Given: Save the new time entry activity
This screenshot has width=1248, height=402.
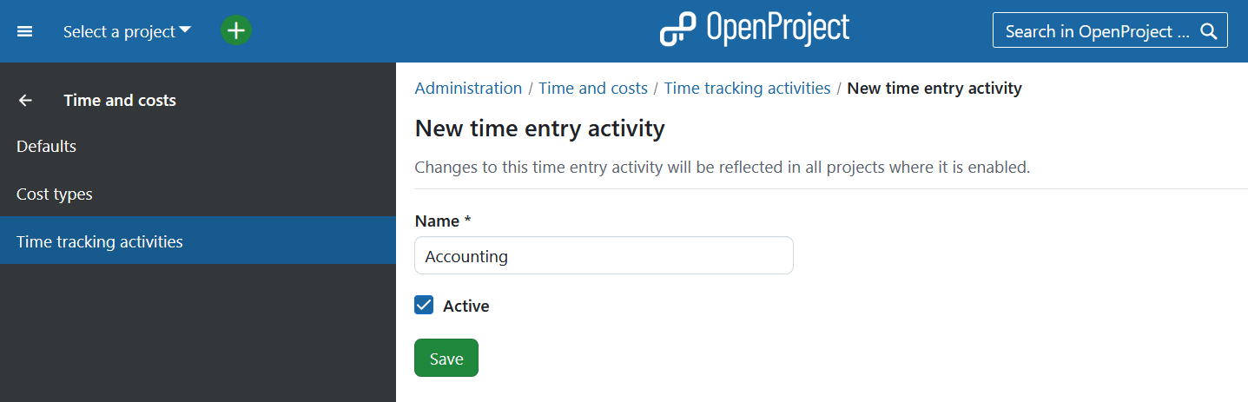Looking at the screenshot, I should click(x=446, y=359).
